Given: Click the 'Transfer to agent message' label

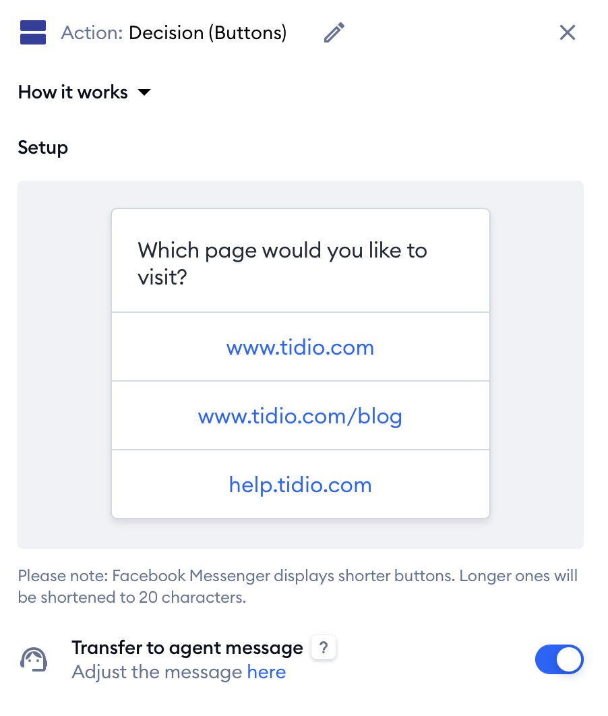Looking at the screenshot, I should (x=187, y=648).
